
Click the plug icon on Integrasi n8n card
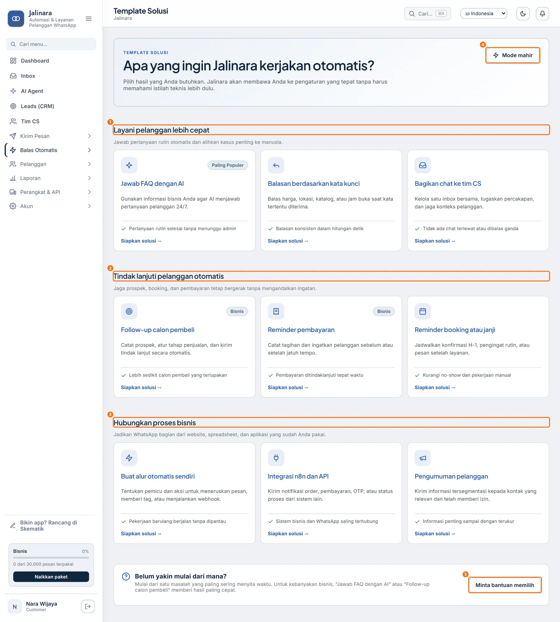[276, 458]
